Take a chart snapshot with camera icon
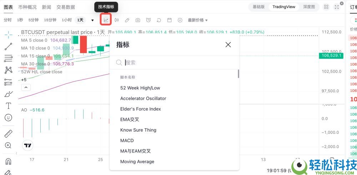Viewport: 357px width, 175px height. tap(138, 20)
